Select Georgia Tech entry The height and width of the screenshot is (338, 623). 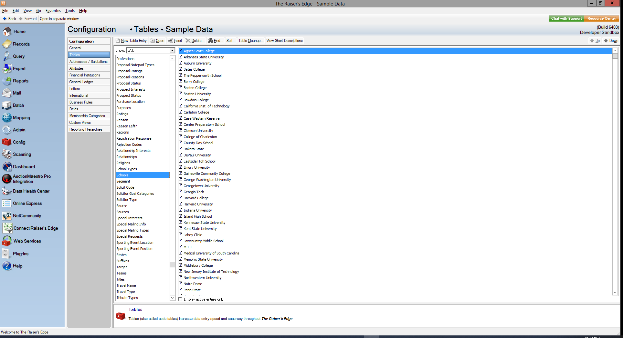point(194,192)
